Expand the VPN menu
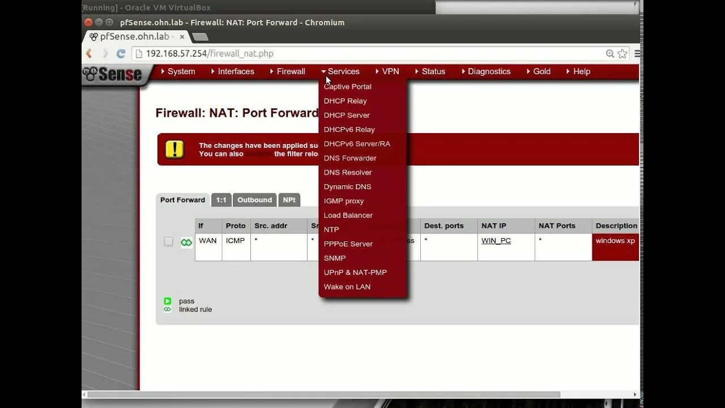Viewport: 725px width, 408px height. [x=387, y=71]
